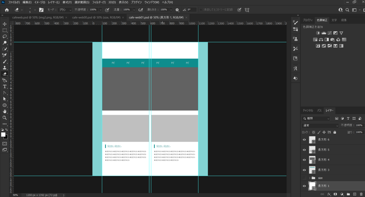Select the Zoom tool in toolbar
This screenshot has width=365, height=197.
click(5, 117)
